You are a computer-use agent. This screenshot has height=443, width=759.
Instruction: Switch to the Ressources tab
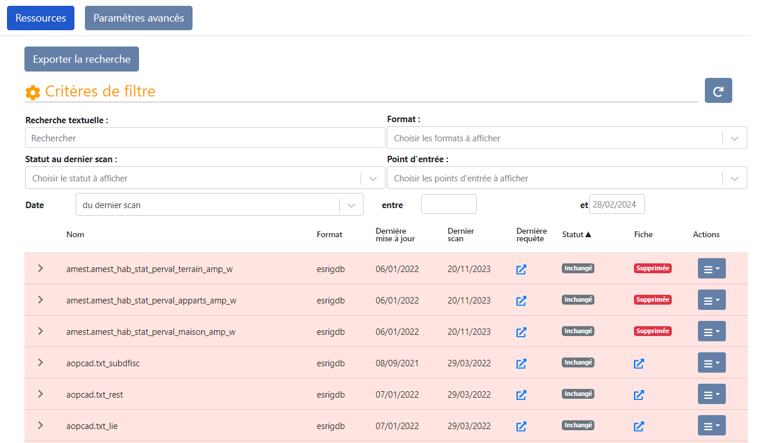pyautogui.click(x=41, y=18)
